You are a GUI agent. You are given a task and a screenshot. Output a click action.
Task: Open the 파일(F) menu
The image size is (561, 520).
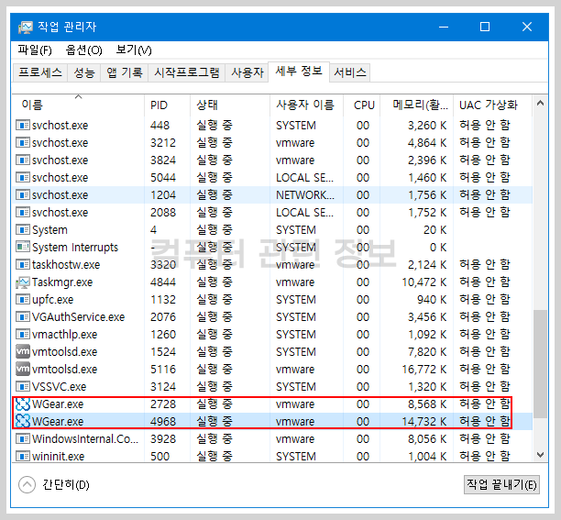pyautogui.click(x=35, y=50)
